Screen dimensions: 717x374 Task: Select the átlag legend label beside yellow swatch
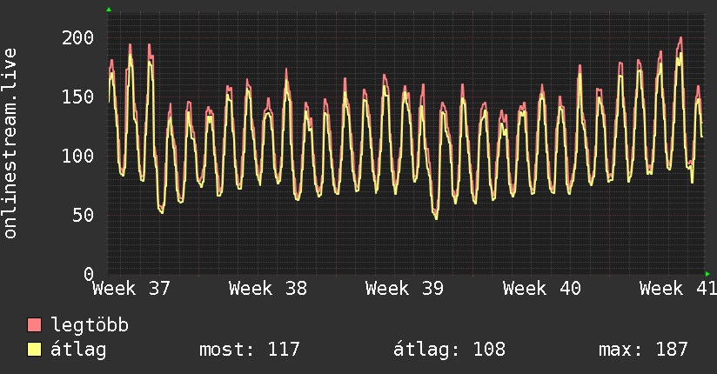click(x=78, y=351)
